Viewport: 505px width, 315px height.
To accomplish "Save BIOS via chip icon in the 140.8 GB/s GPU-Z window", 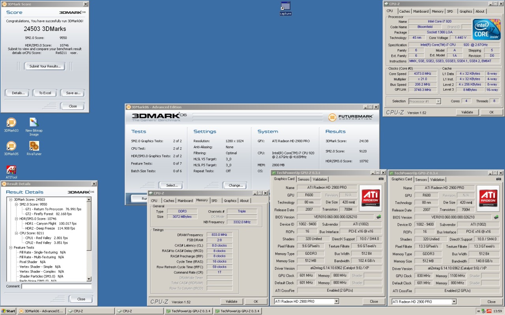I will (x=496, y=217).
